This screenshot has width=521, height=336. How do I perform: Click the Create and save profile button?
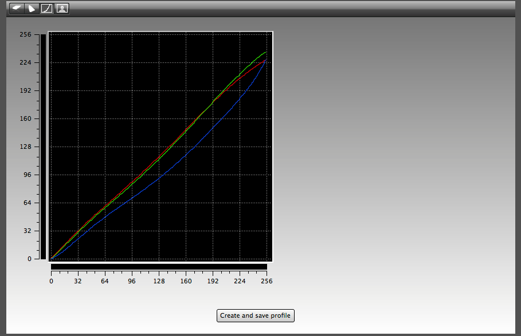[x=255, y=315]
